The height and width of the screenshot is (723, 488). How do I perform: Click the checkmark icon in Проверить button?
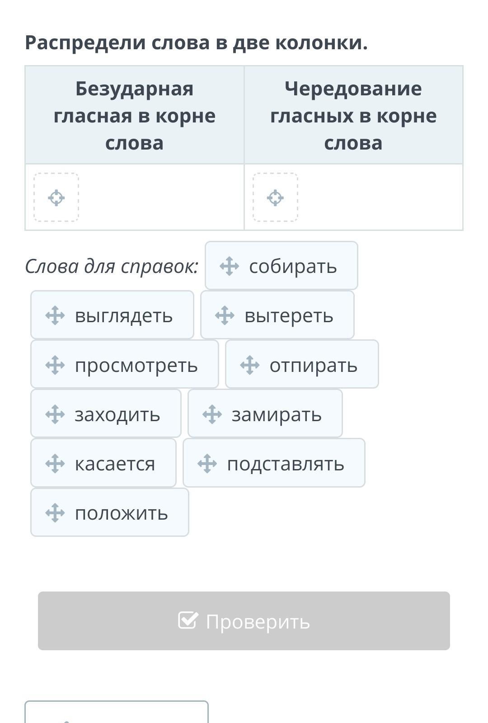pyautogui.click(x=188, y=621)
